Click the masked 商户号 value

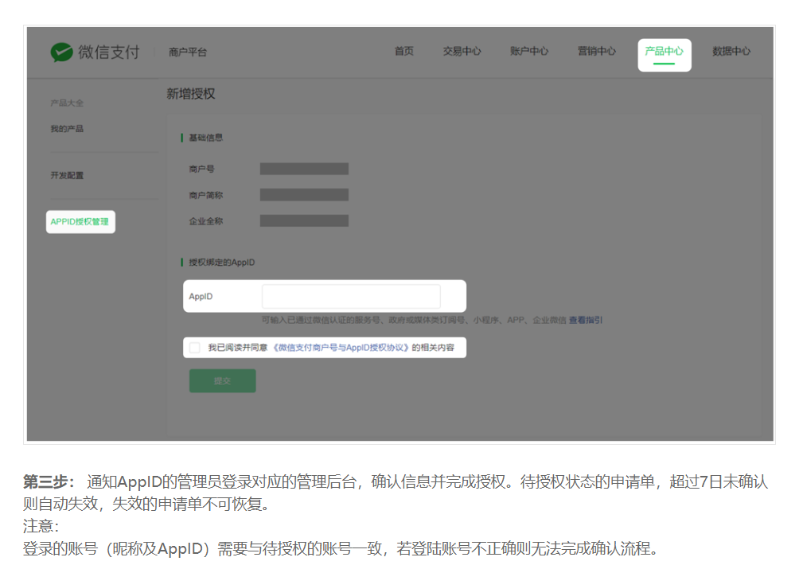click(304, 169)
